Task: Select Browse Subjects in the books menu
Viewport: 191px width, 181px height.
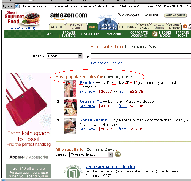Action: 69,34
